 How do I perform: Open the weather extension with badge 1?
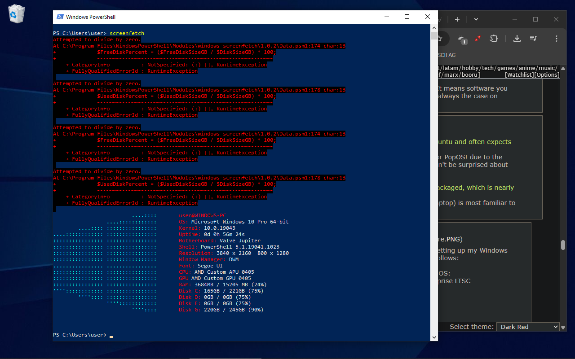coord(462,39)
